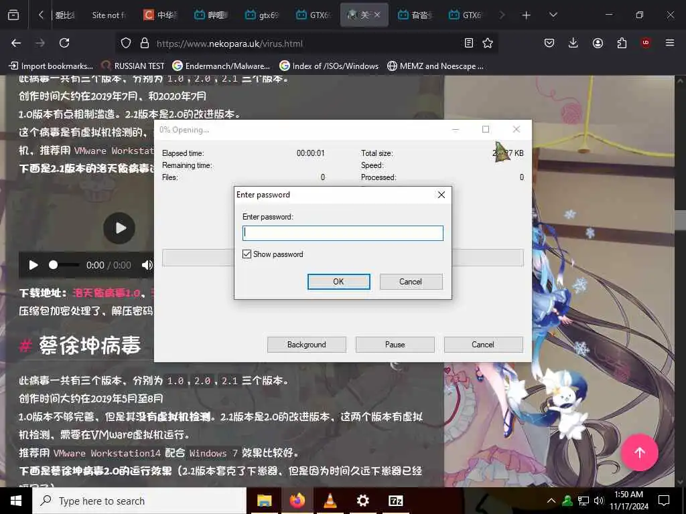Open the Downloads panel

click(573, 43)
